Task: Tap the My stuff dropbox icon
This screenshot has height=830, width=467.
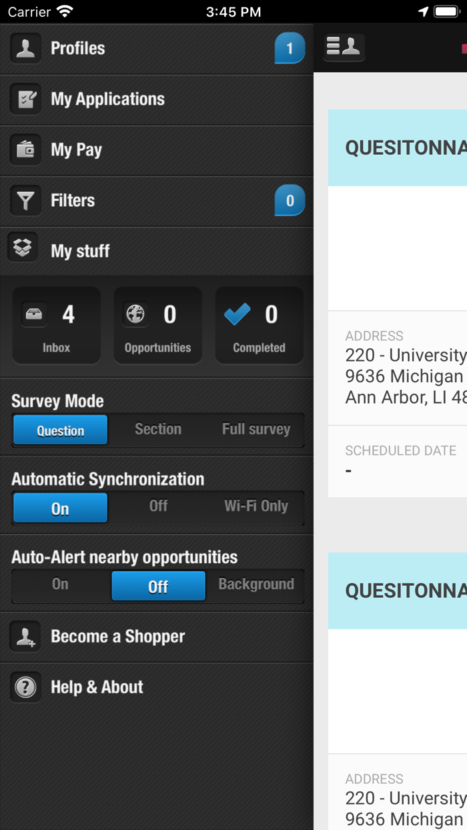Action: (23, 248)
